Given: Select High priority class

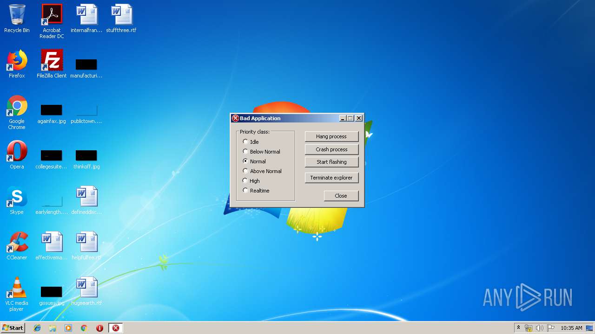Looking at the screenshot, I should [x=251, y=180].
